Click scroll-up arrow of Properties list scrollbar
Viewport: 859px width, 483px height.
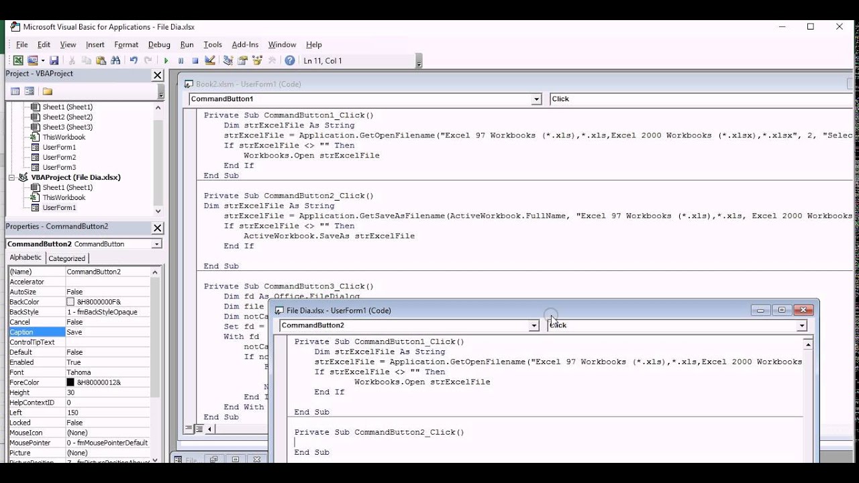[156, 272]
